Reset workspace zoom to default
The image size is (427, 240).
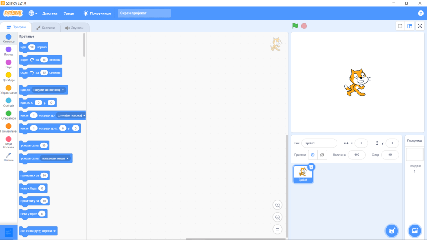click(277, 230)
